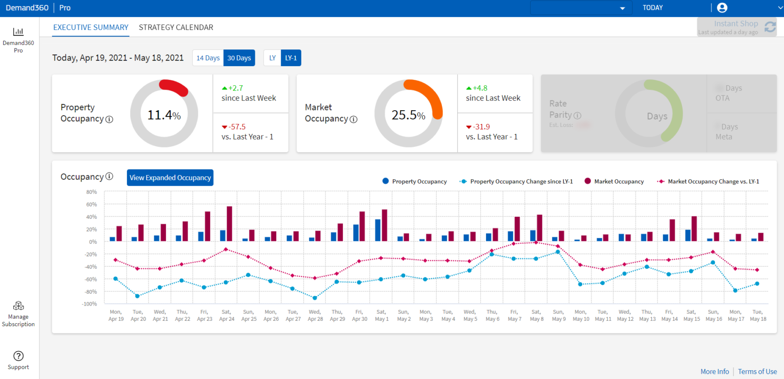The width and height of the screenshot is (784, 379).
Task: Select the LY-1 comparison toggle
Action: pyautogui.click(x=291, y=58)
